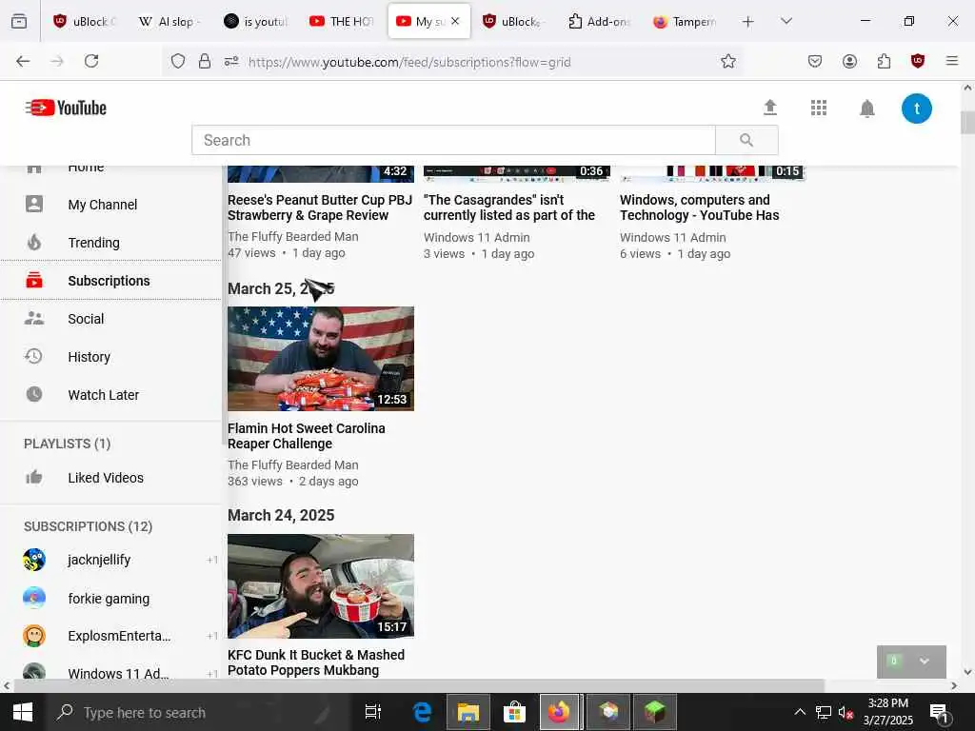This screenshot has width=975, height=731.
Task: Open KFC Dunk It Bucket video title
Action: [316, 662]
